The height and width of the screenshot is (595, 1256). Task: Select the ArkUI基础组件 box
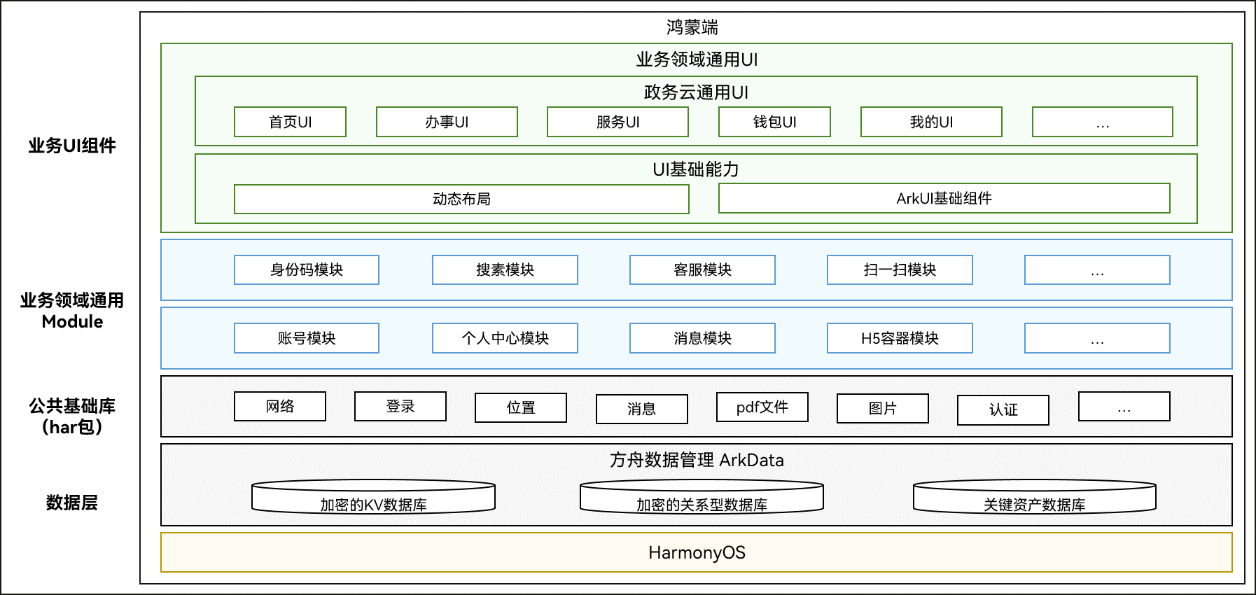click(944, 198)
